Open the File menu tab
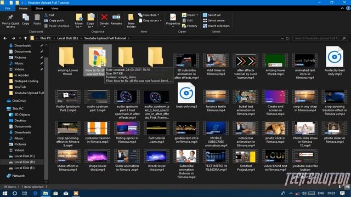The width and height of the screenshot is (351, 197). click(8, 8)
